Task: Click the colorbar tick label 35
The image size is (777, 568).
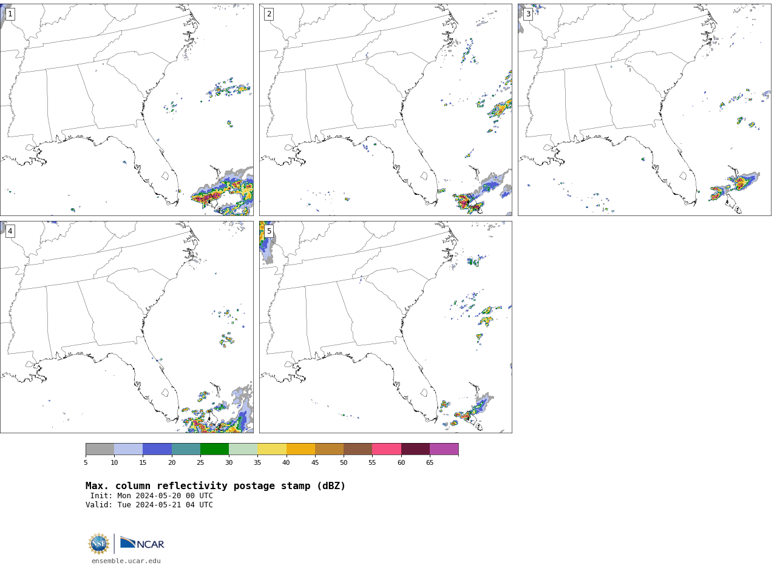Action: tap(257, 463)
